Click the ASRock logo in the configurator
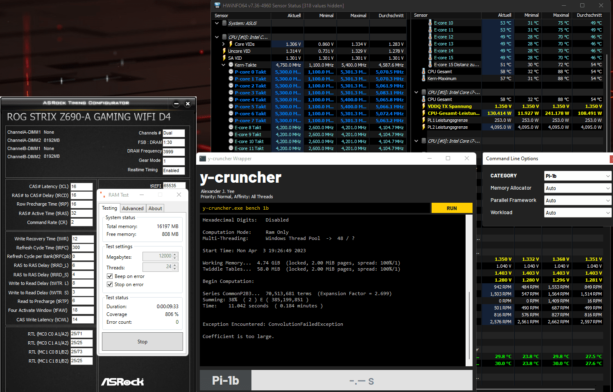 tap(122, 382)
